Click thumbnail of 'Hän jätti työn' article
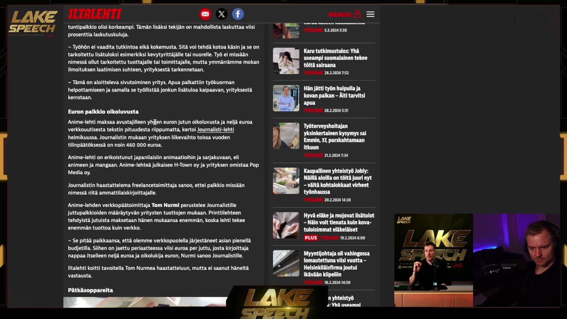 [286, 98]
